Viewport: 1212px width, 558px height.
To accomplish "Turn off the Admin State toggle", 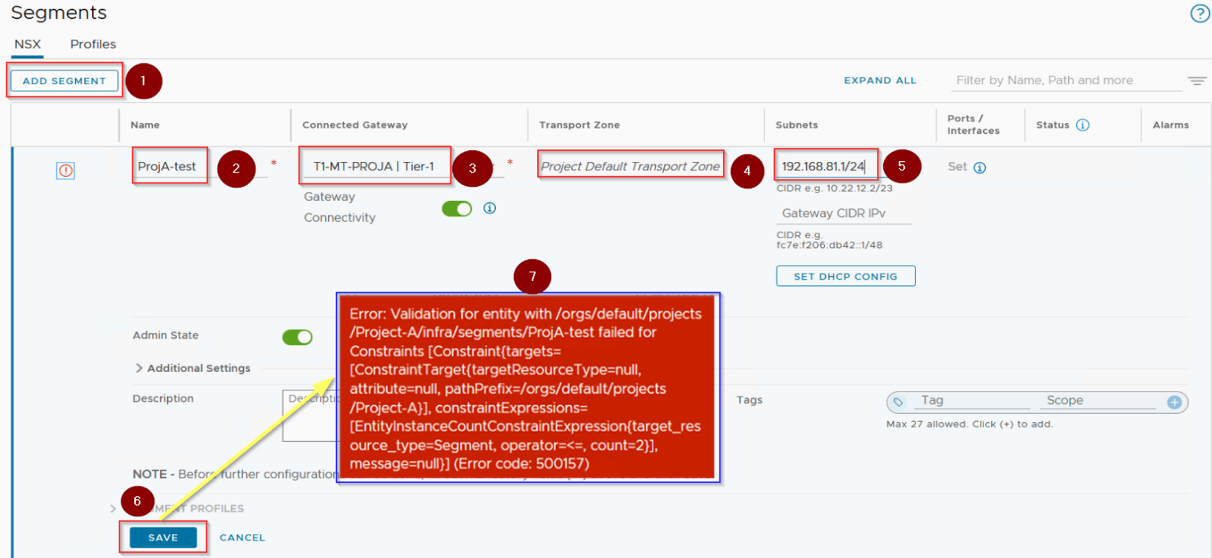I will [297, 337].
